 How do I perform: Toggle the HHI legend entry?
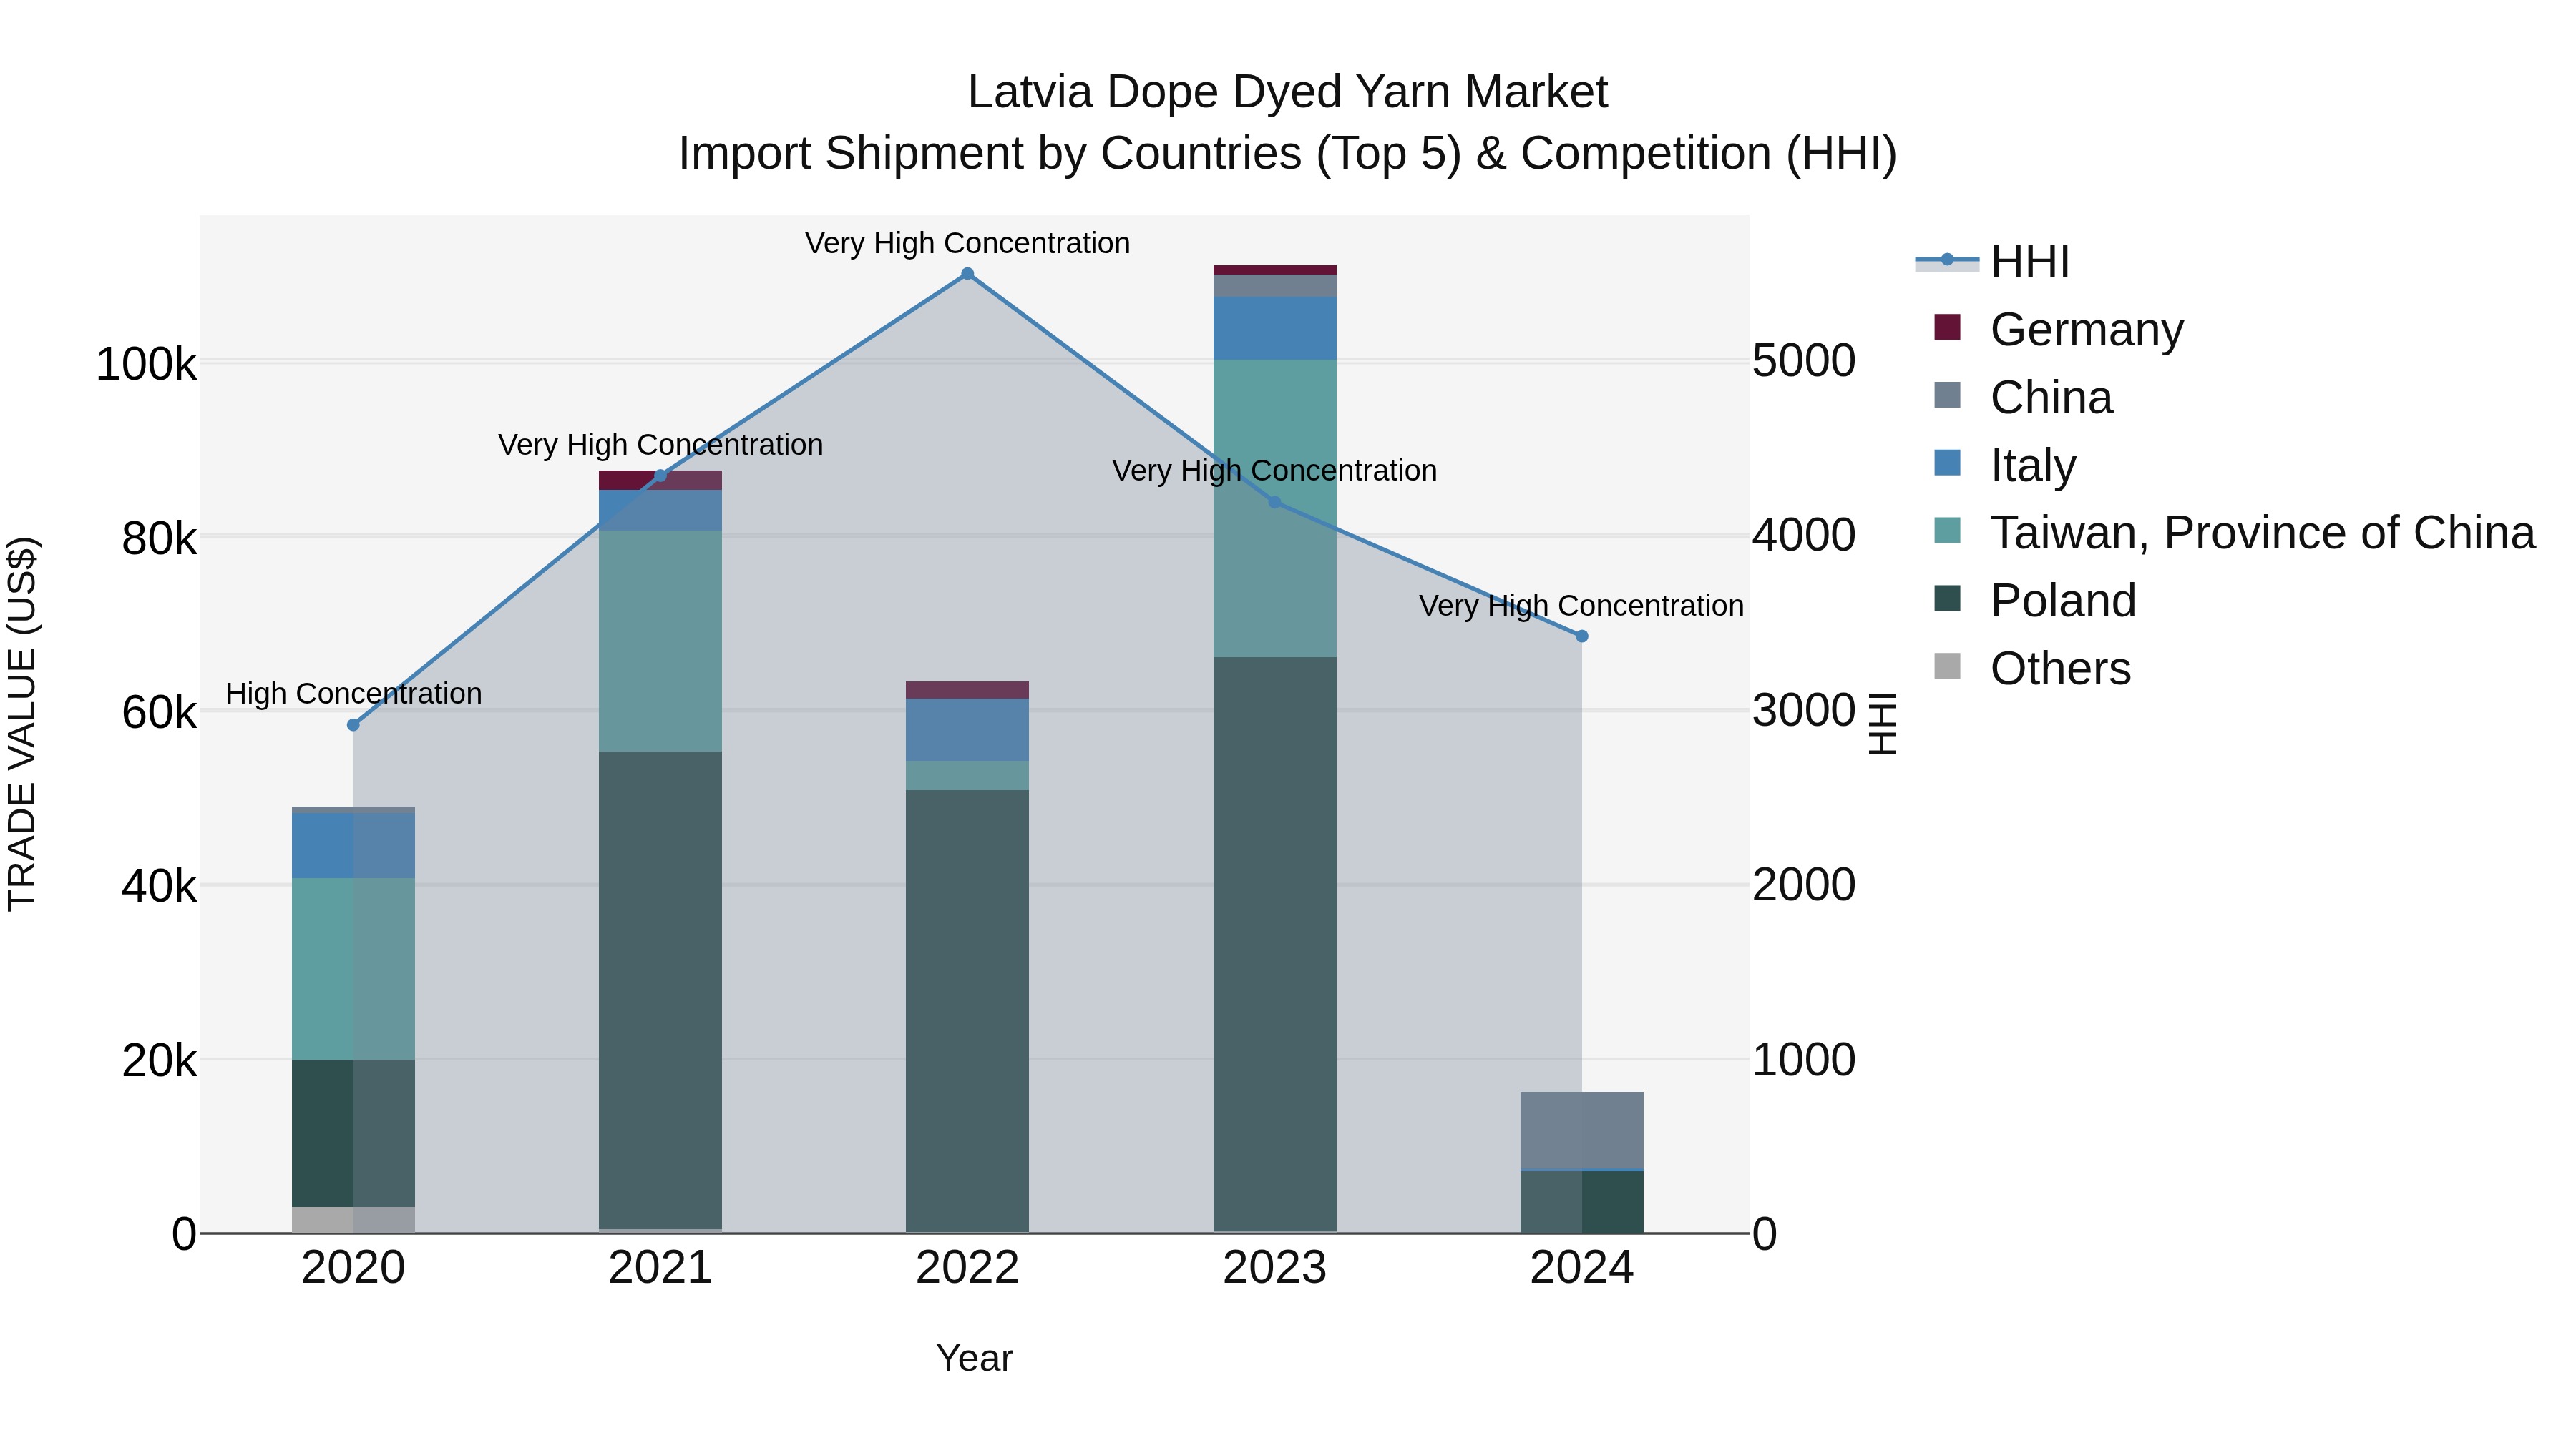pos(1992,262)
